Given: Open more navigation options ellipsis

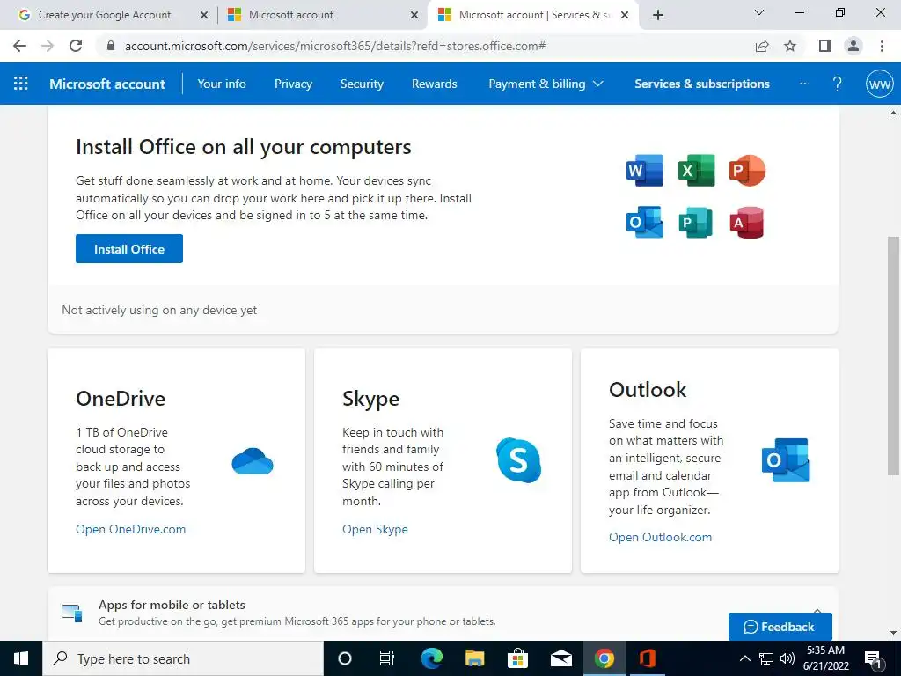Looking at the screenshot, I should tap(804, 84).
